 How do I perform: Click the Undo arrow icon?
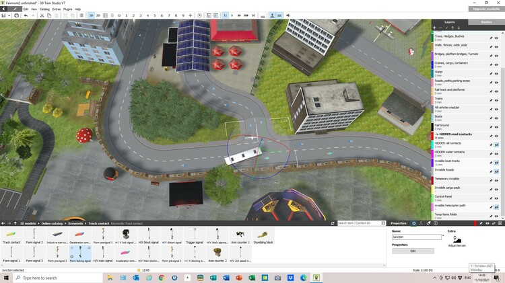click(x=25, y=15)
